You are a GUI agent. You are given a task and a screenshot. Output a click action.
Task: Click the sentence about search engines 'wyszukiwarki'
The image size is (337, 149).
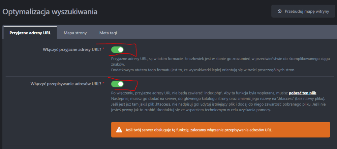click(x=204, y=70)
